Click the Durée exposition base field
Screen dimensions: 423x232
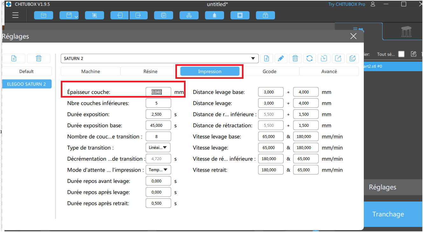[x=158, y=126]
